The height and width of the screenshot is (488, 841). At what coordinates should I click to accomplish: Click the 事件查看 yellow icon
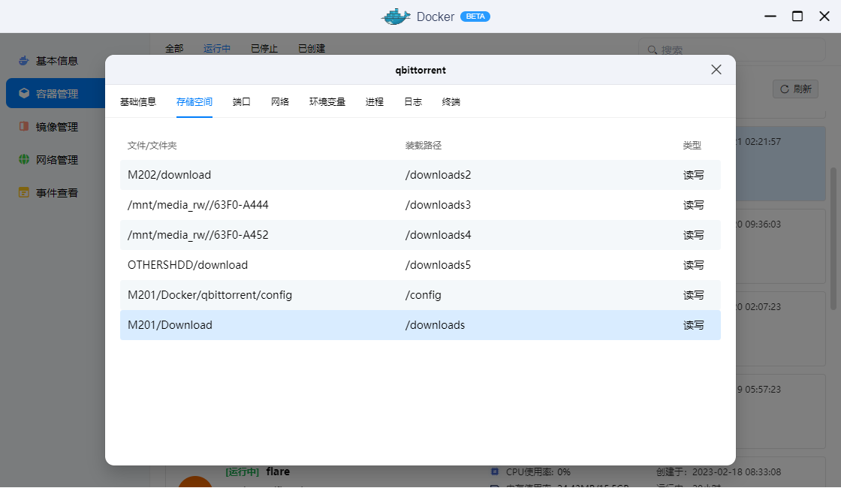point(23,192)
